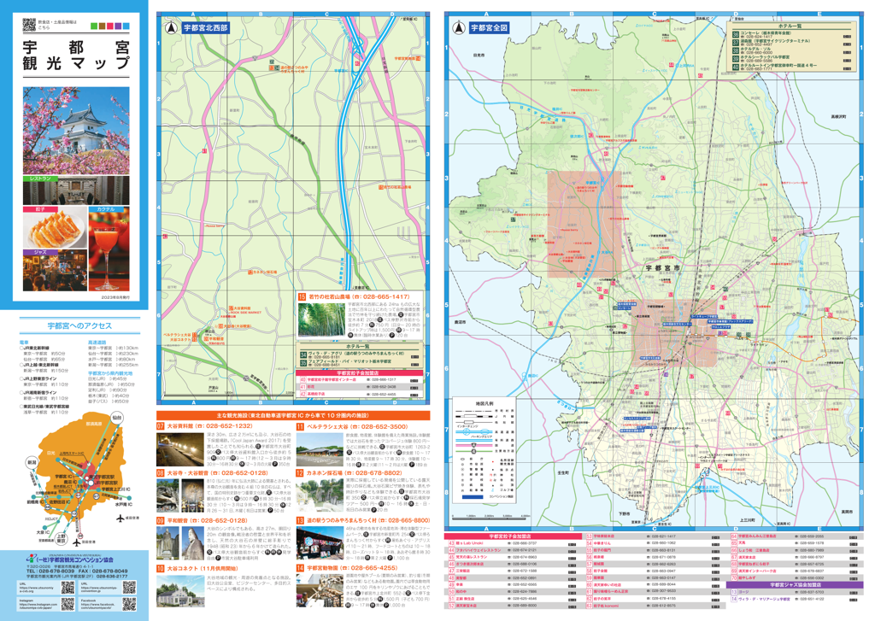Click the pink 宇都宮餃子会加盟店 header below the full map
875x621 pixels.
tap(514, 536)
